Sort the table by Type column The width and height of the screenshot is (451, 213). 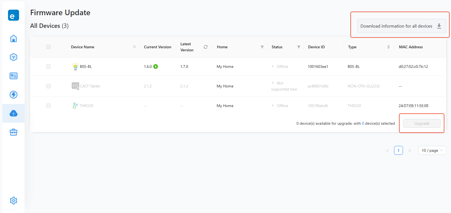(389, 47)
